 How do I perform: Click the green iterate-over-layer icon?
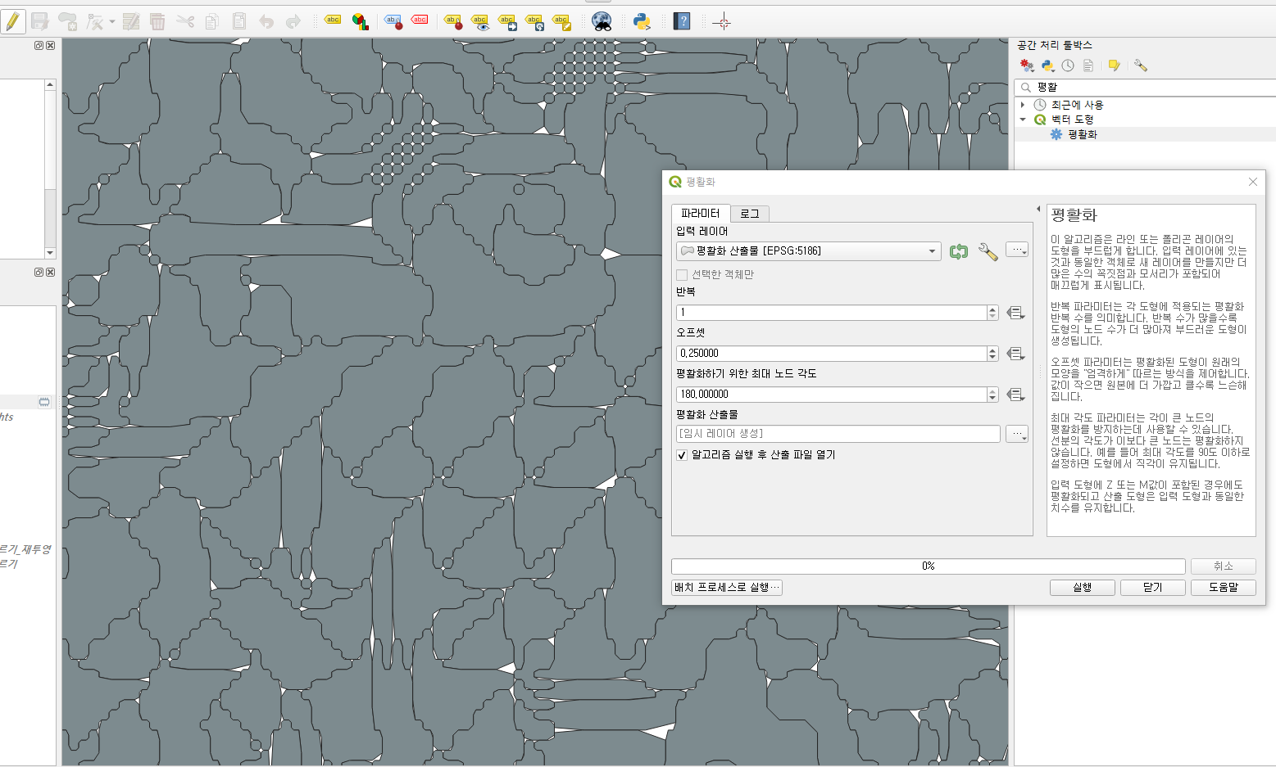pos(959,251)
